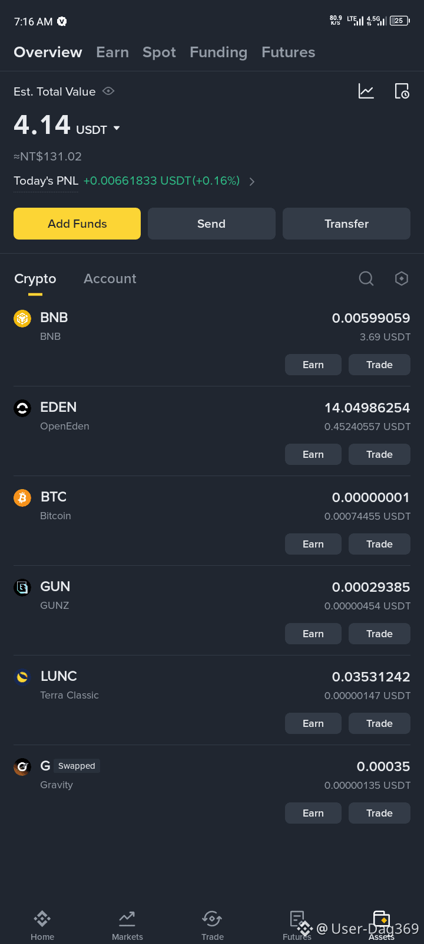The height and width of the screenshot is (944, 424).
Task: Open the Futures icon in bottom navigation
Action: click(297, 925)
